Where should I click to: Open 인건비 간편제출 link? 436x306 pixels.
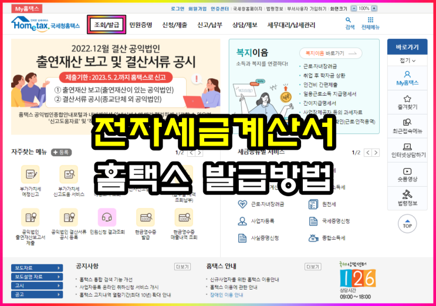point(320,85)
